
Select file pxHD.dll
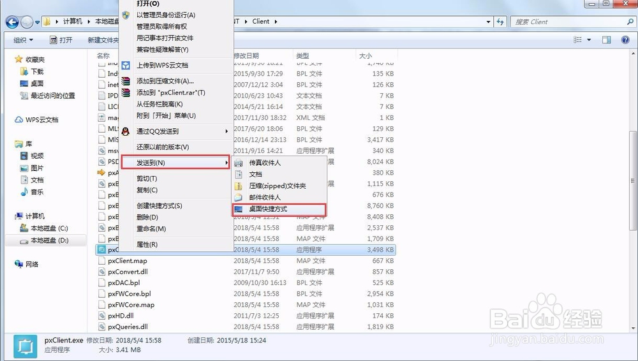(121, 316)
